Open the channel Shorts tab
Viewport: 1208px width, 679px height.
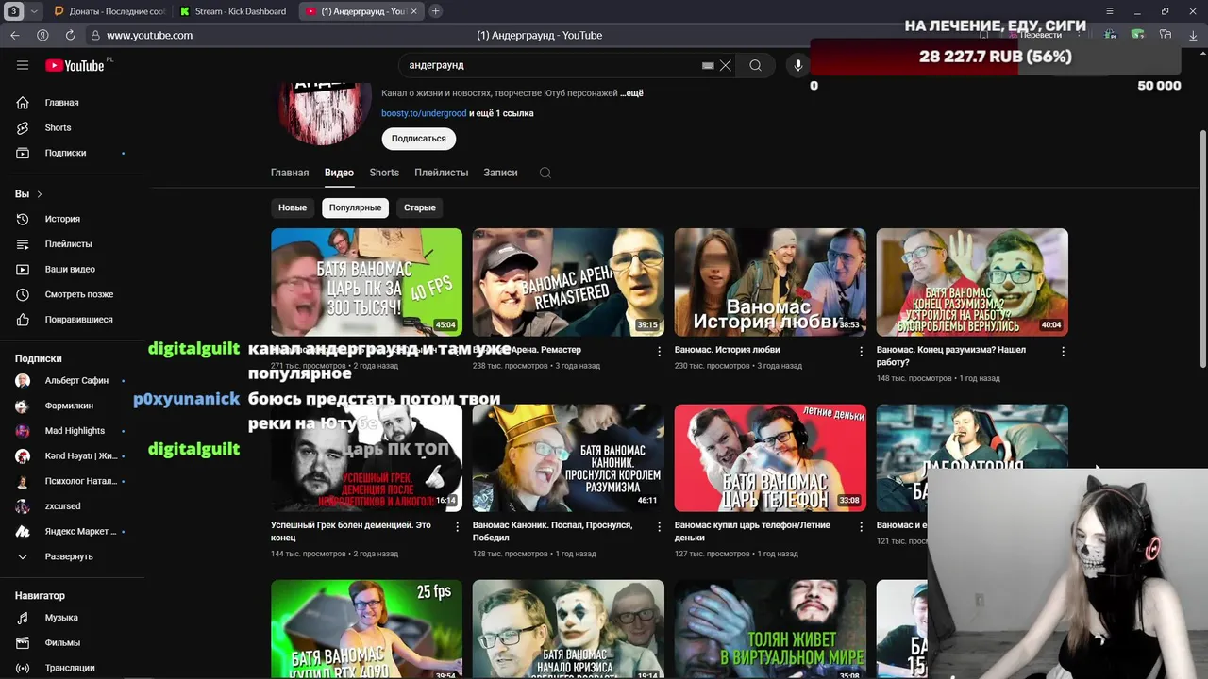point(384,173)
